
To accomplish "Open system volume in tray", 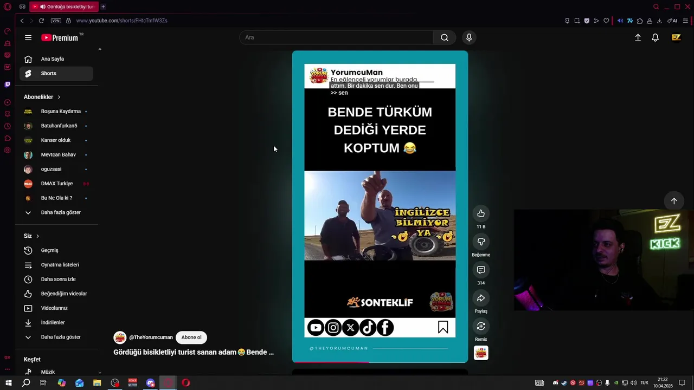I will (633, 383).
